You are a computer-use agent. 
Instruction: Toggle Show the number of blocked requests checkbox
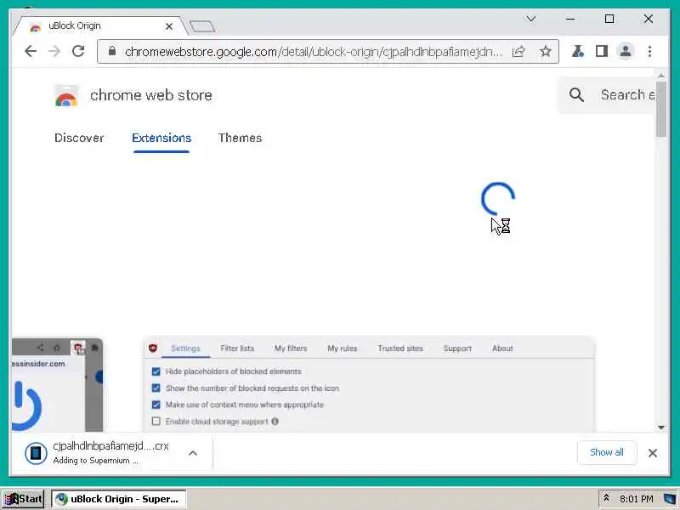[156, 388]
